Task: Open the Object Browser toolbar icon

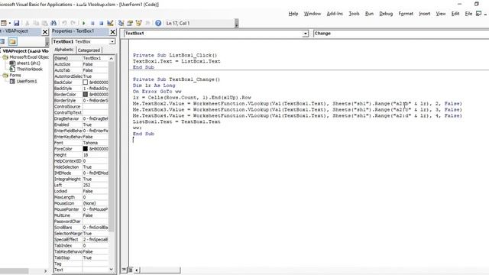Action: point(139,23)
